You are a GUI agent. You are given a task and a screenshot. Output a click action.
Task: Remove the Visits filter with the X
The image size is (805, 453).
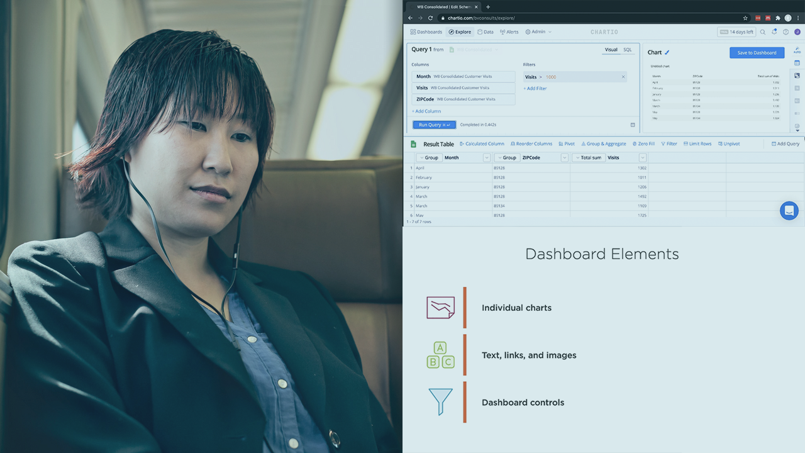tap(623, 77)
